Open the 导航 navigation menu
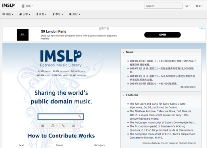 coord(8,14)
